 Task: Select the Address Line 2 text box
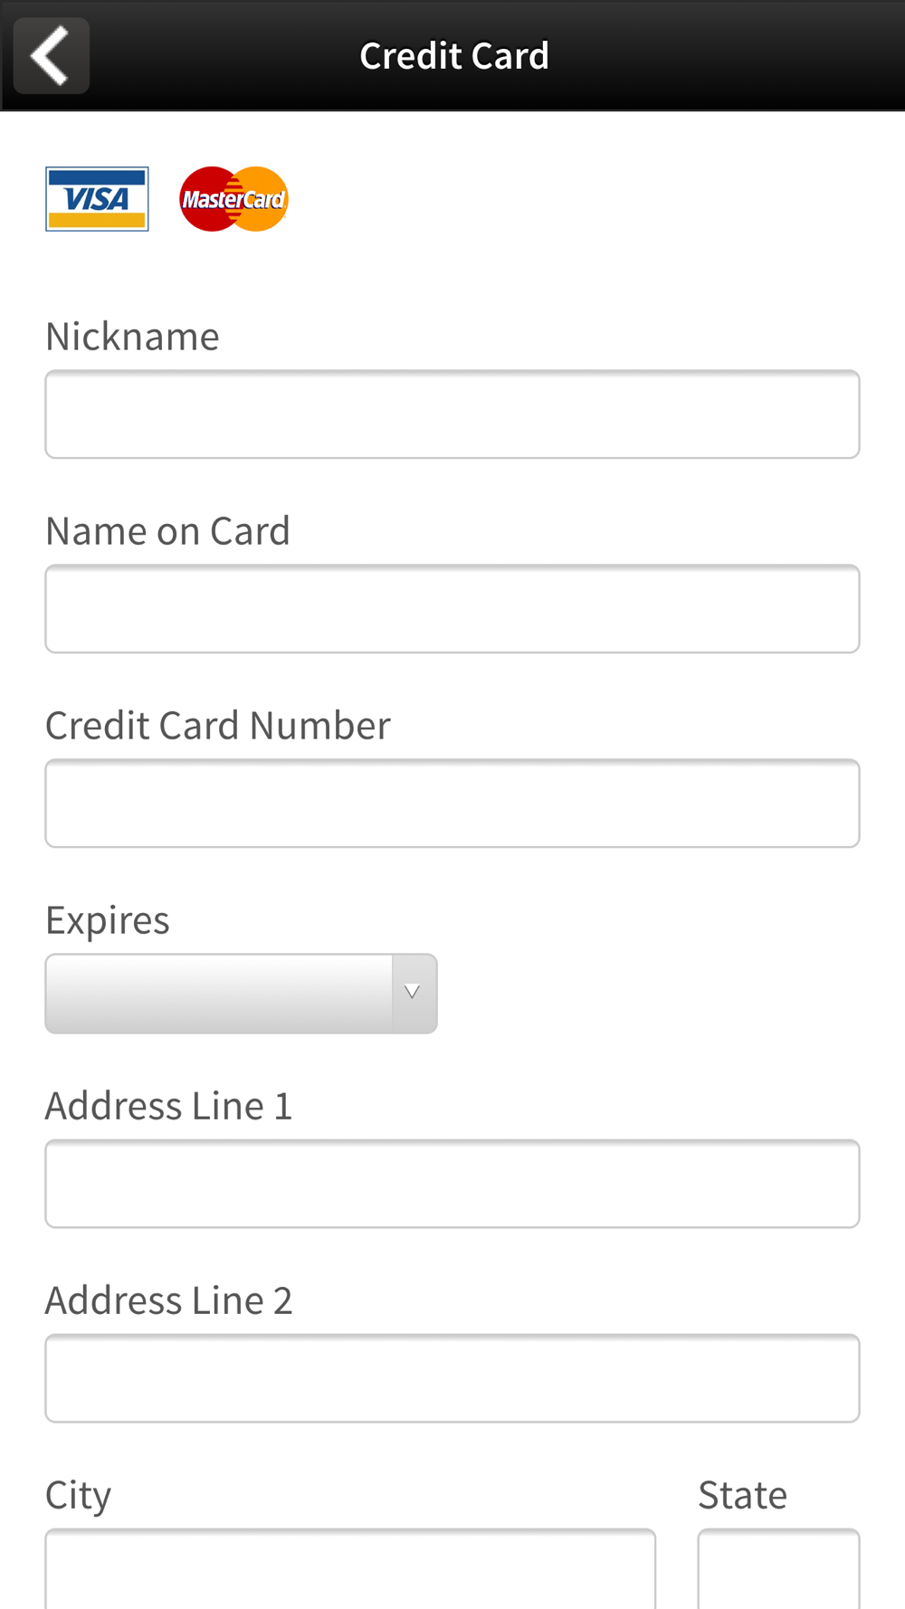pyautogui.click(x=452, y=1378)
